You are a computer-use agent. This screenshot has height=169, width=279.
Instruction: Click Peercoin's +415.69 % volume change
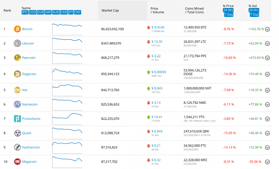coord(256,58)
